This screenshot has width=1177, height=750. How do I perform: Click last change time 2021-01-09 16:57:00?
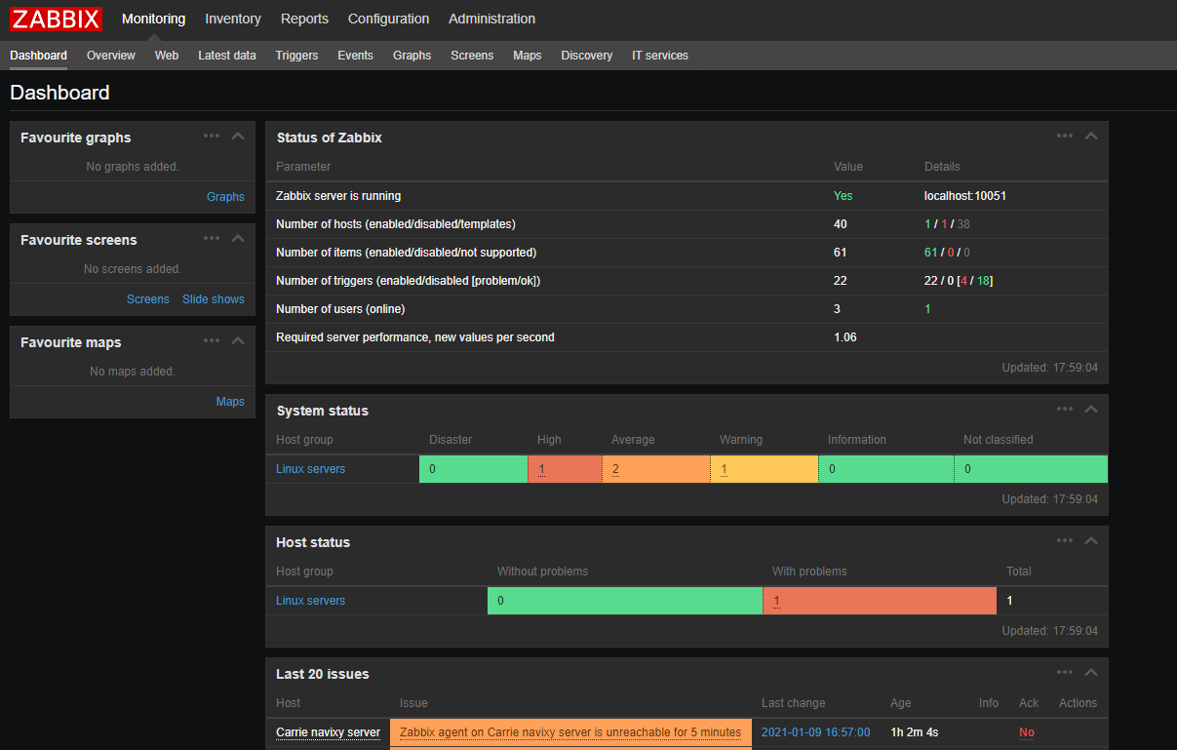[816, 732]
